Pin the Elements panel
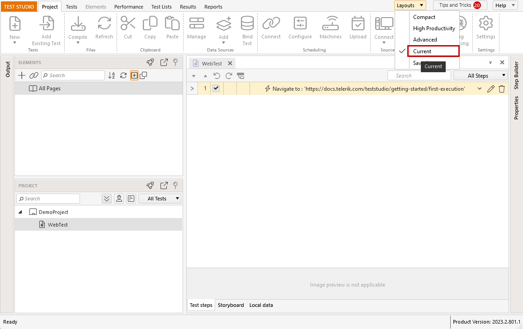Screen dimensions: 523x329 [x=175, y=62]
